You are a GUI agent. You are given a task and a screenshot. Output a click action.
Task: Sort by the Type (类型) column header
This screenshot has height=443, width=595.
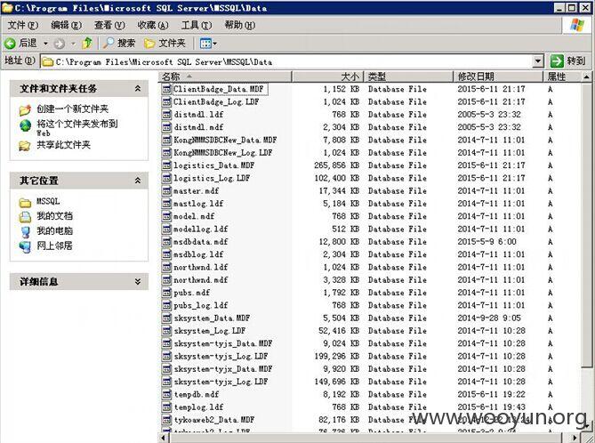tap(409, 77)
